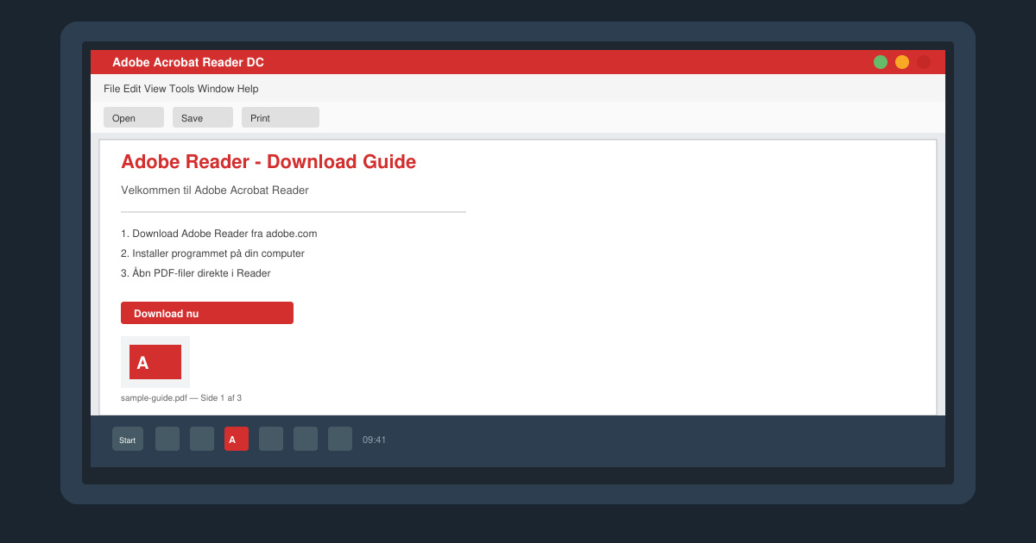The width and height of the screenshot is (1036, 543).
Task: Click the Save toolbar button
Action: pos(203,117)
